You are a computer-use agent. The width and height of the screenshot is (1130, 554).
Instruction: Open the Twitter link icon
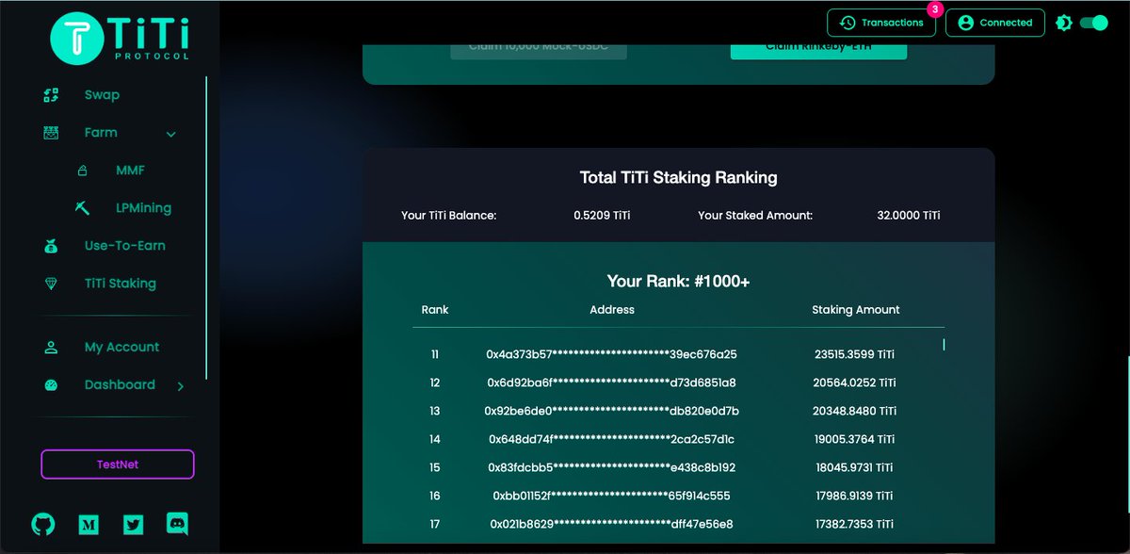(133, 525)
